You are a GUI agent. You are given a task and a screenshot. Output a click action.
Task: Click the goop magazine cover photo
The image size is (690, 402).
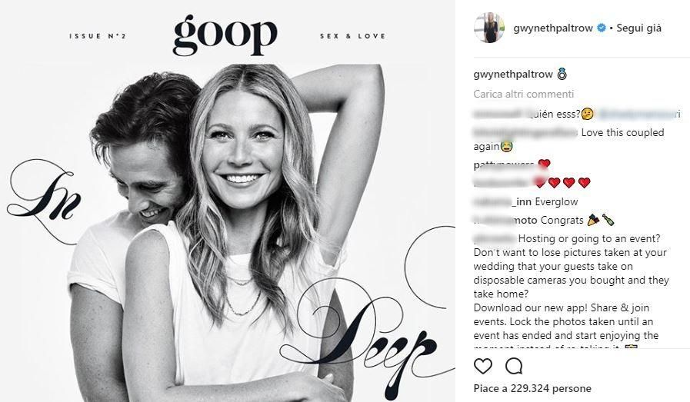click(228, 201)
